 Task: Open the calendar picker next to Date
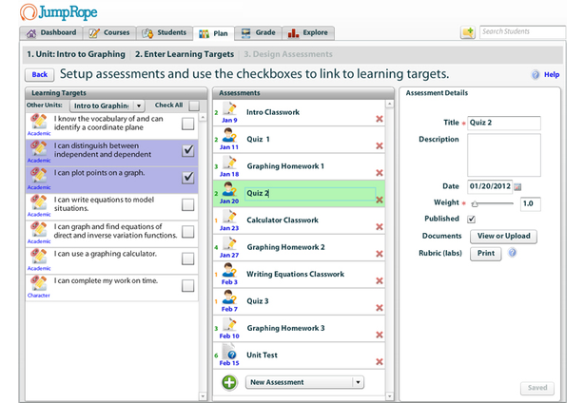pos(517,186)
